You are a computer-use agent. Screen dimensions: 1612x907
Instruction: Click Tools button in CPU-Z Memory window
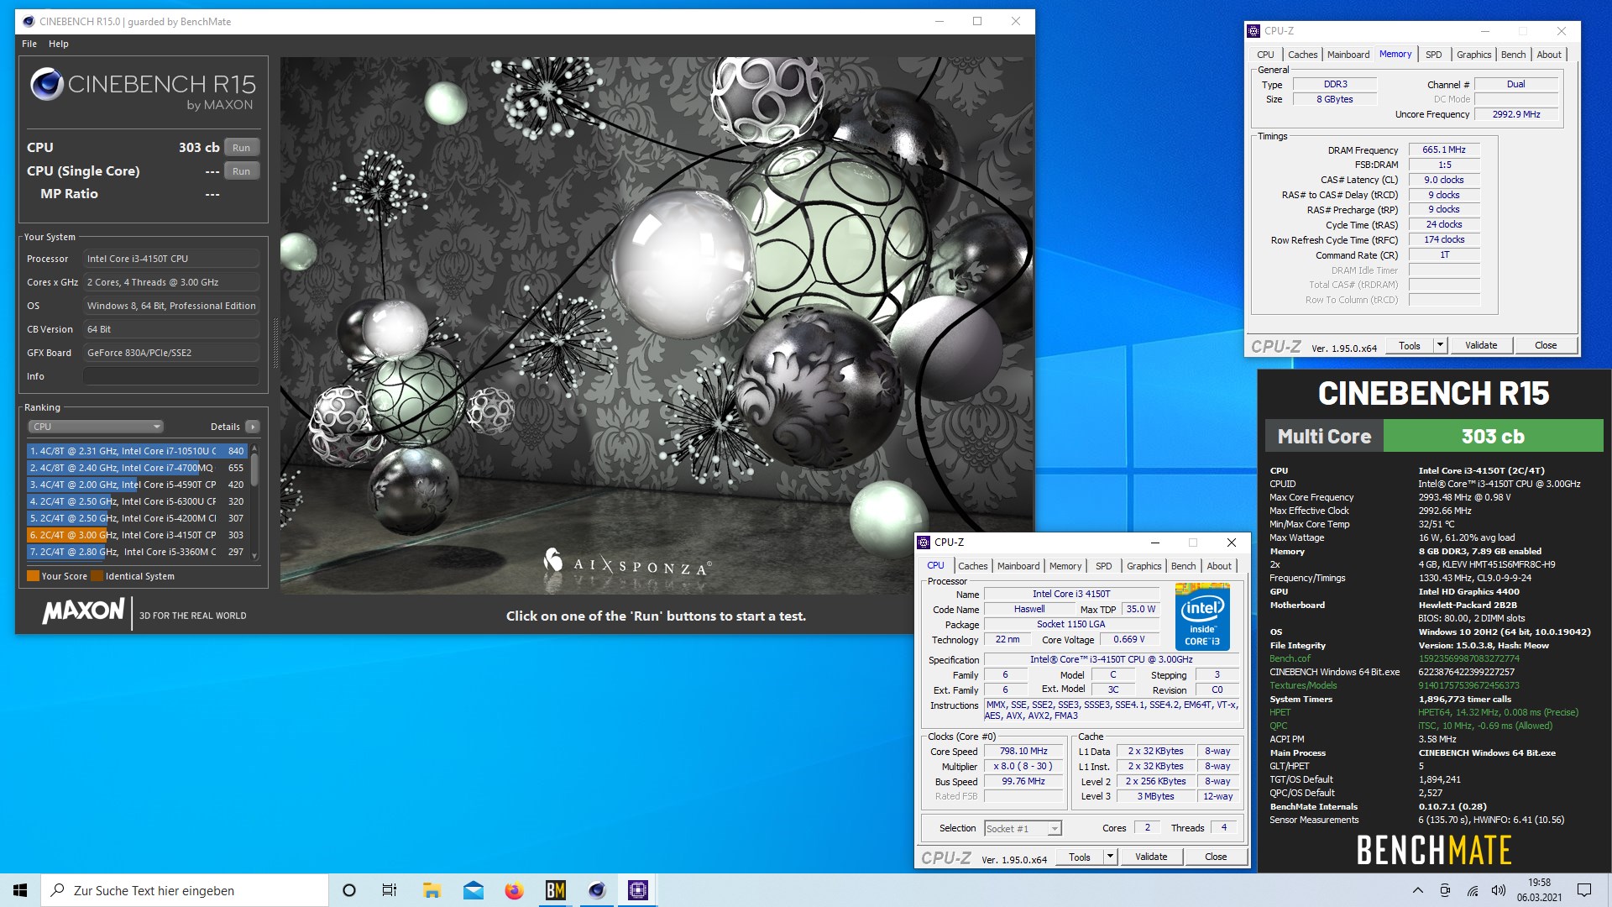(x=1410, y=345)
